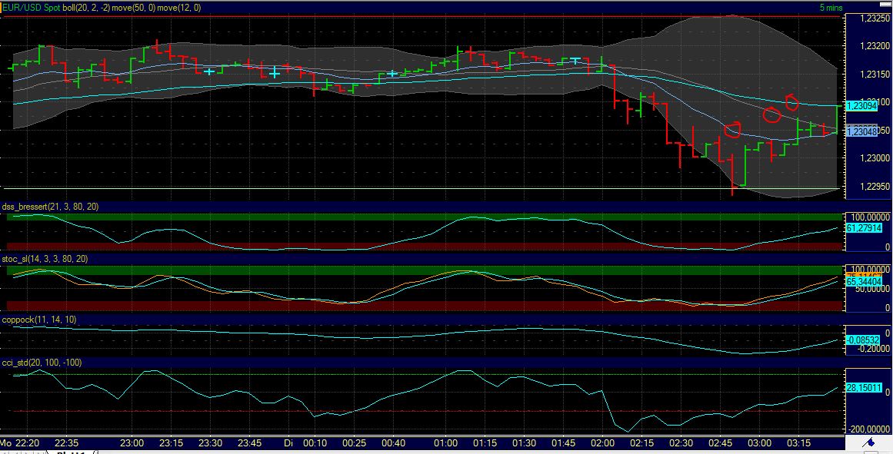Click the blue pointer arrow icon at bottom-right corner
893x454 pixels.
868,443
